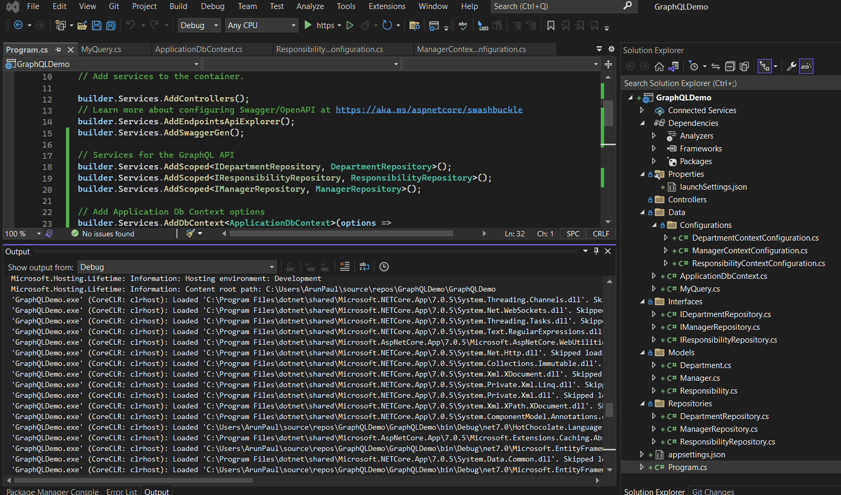The width and height of the screenshot is (841, 495).
Task: Open Properties wrench icon in Solution Explorer
Action: pos(791,66)
